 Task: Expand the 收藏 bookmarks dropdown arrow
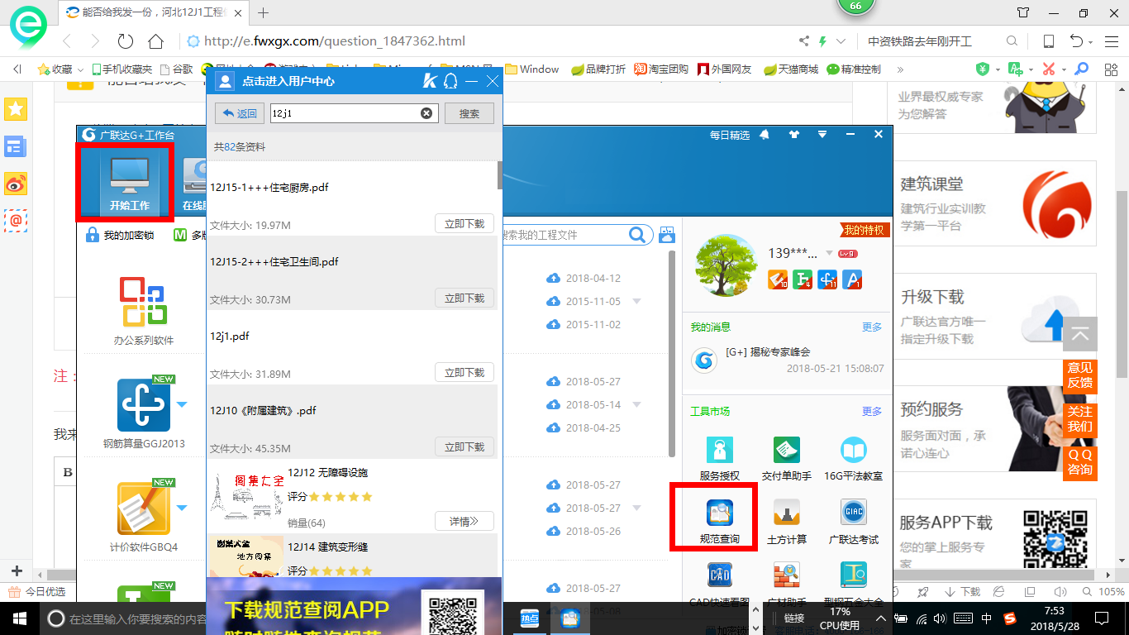pos(79,69)
